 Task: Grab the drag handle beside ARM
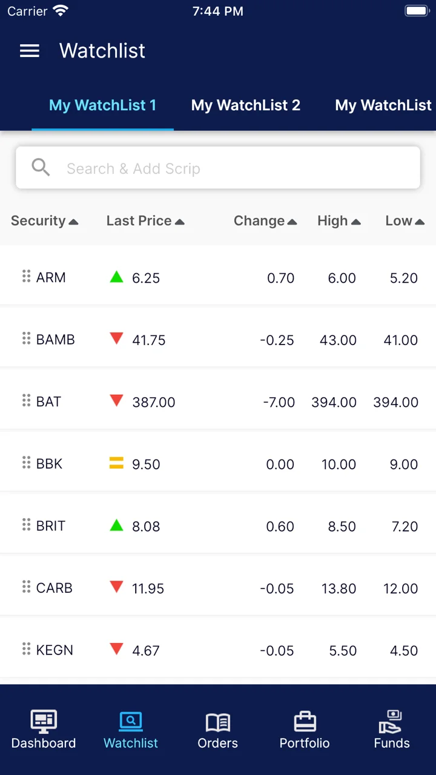tap(26, 277)
